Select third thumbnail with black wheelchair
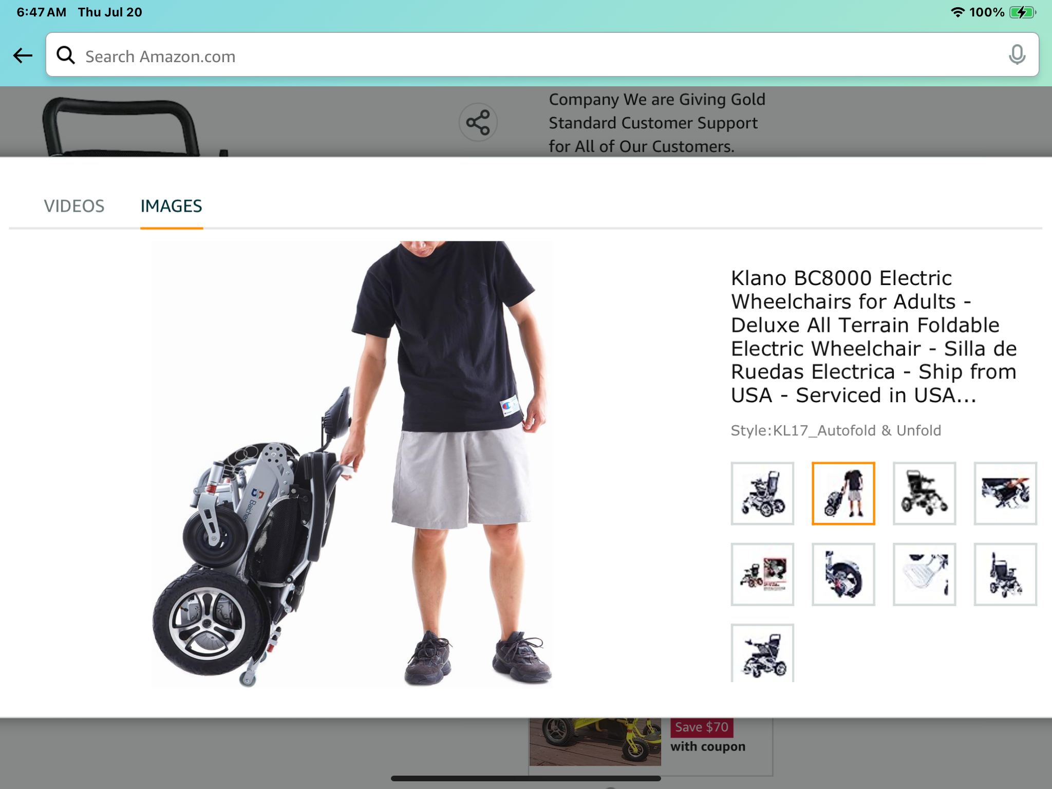The width and height of the screenshot is (1052, 789). [924, 493]
